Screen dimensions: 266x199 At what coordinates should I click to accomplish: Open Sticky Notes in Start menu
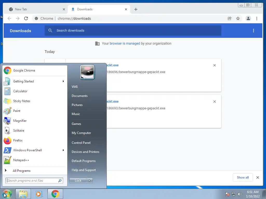point(35,101)
